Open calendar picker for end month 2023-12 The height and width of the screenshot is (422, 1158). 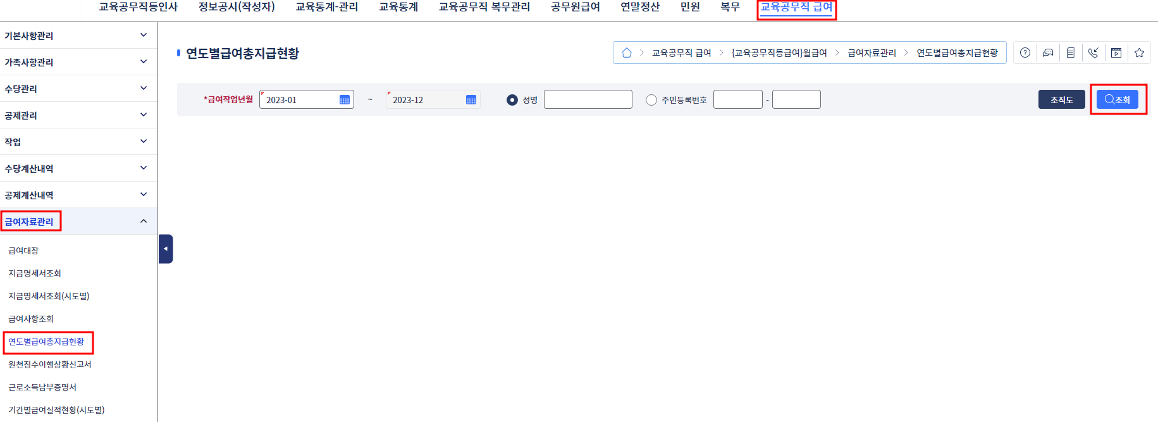[471, 100]
